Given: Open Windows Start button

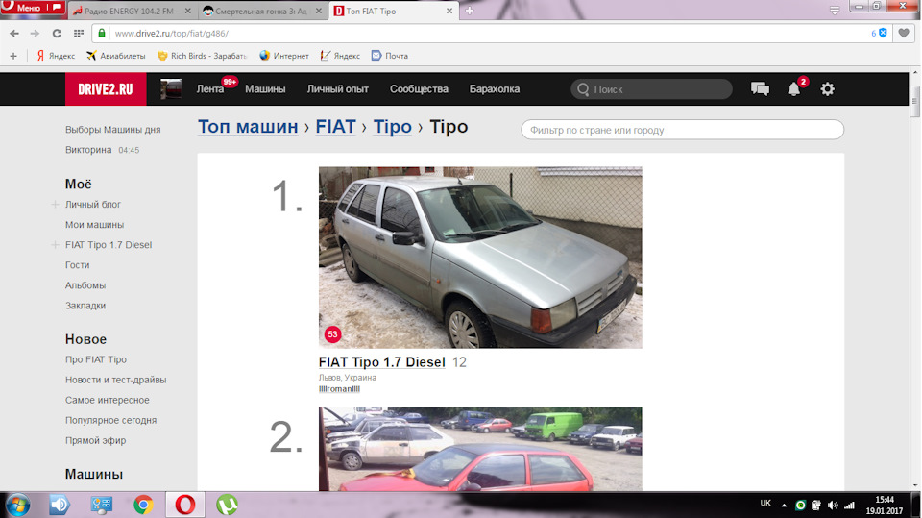Looking at the screenshot, I should (x=17, y=506).
